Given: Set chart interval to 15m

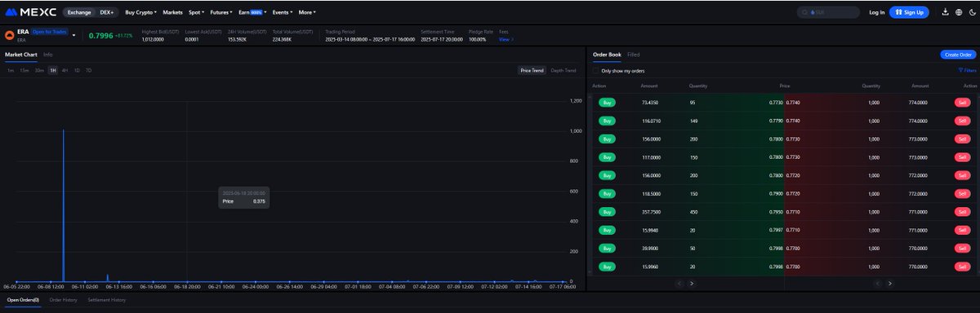Looking at the screenshot, I should point(24,71).
